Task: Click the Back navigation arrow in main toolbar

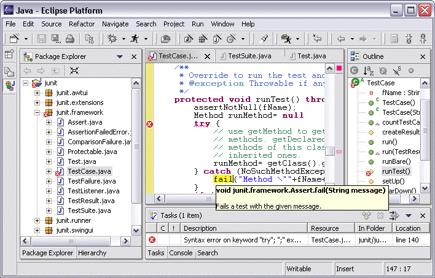Action: (x=341, y=39)
